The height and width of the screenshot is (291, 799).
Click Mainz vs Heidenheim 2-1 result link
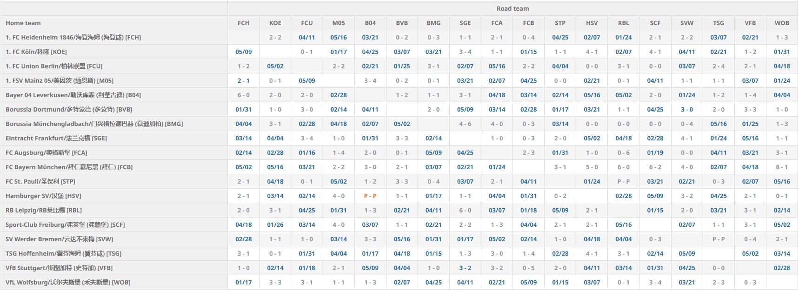point(243,80)
